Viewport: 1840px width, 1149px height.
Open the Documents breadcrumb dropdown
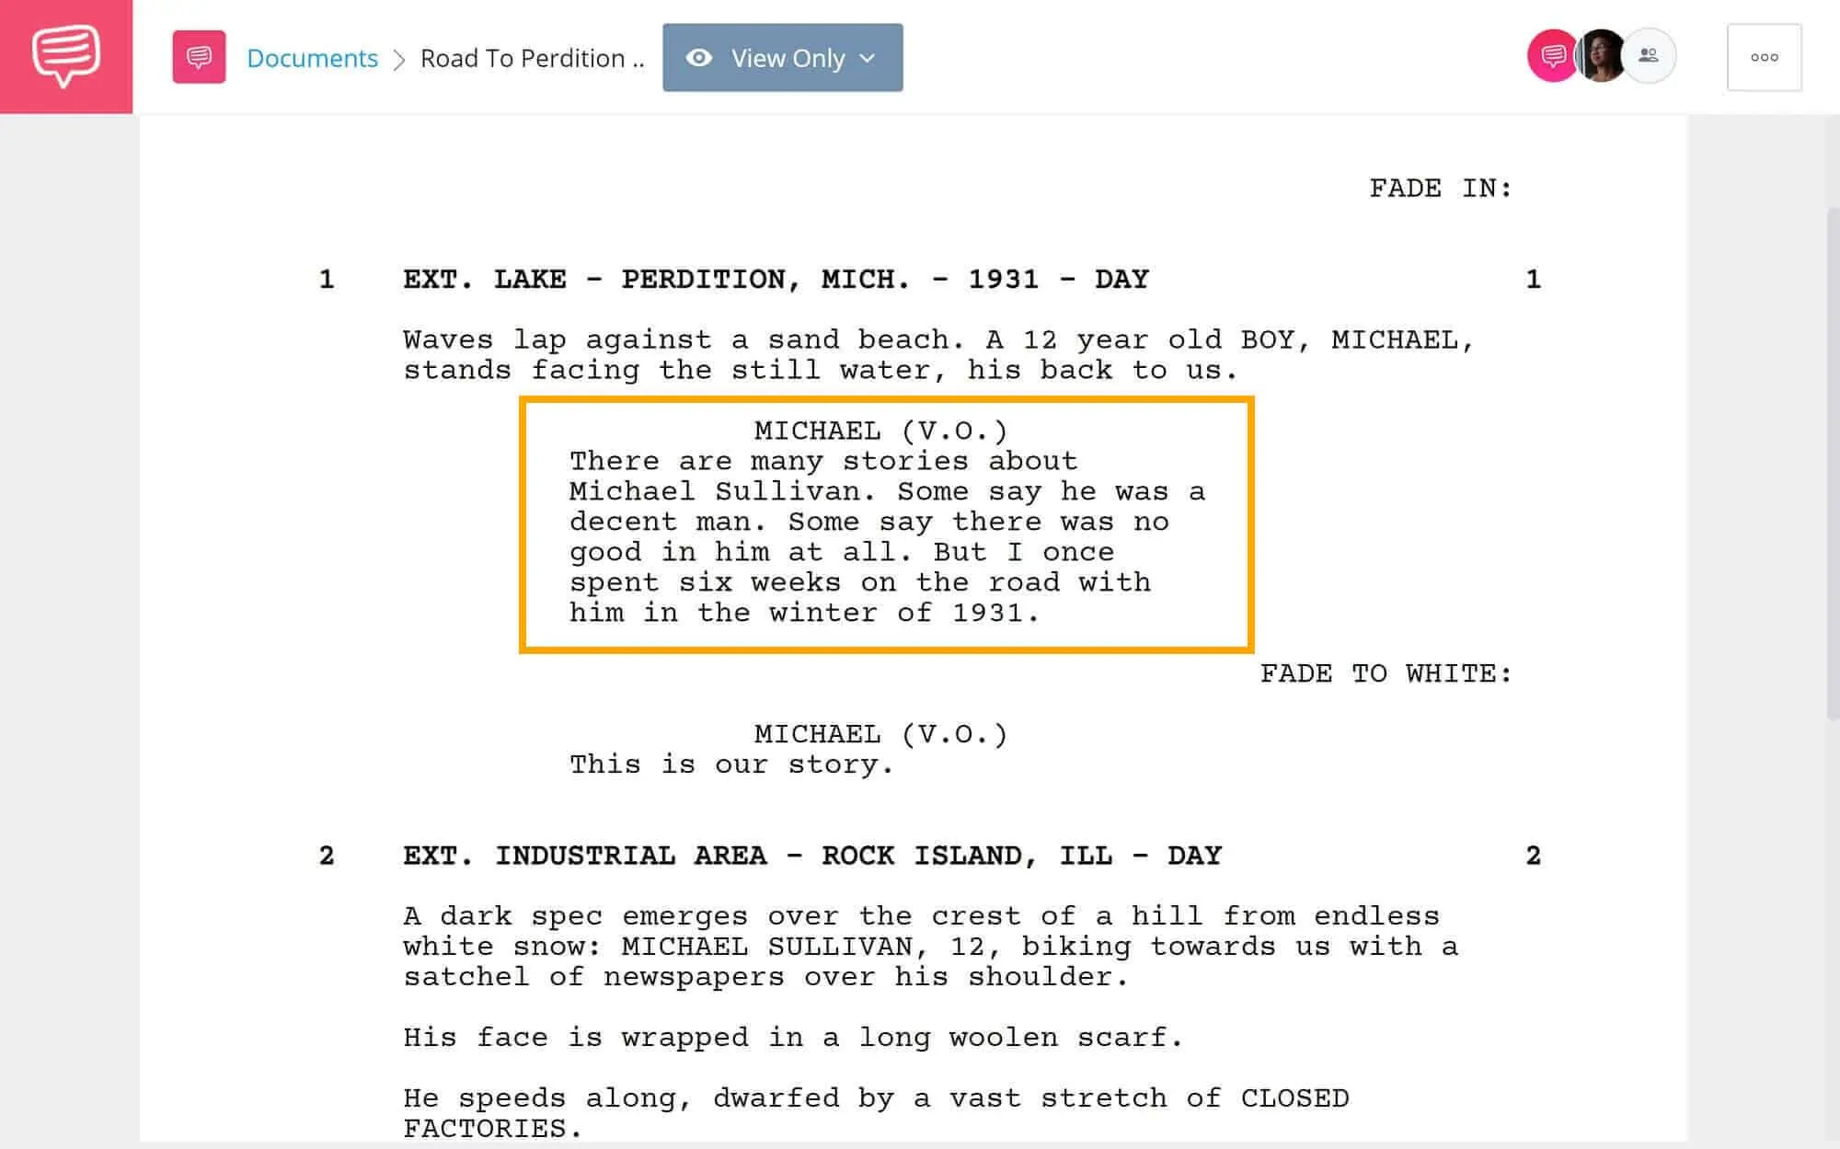313,57
